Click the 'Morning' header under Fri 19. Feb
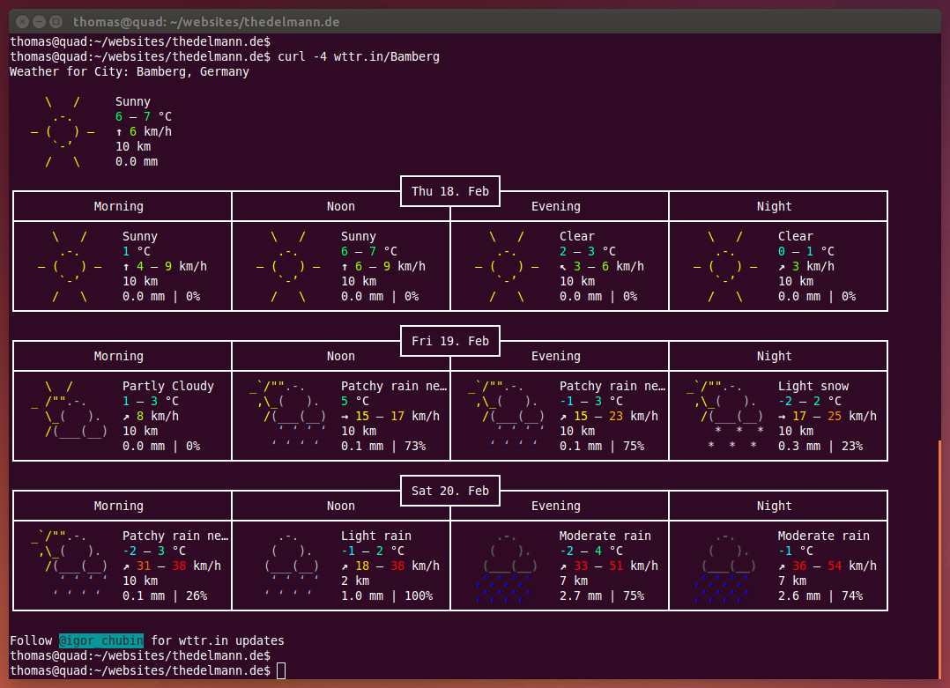950x688 pixels. tap(119, 356)
